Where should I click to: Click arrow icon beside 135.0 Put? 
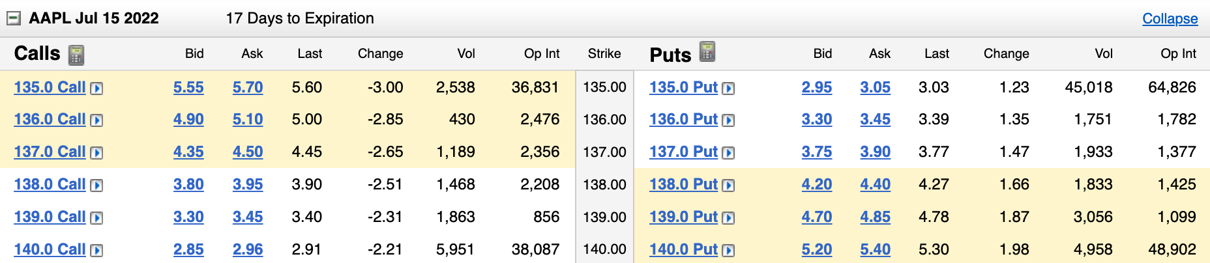[x=728, y=89]
